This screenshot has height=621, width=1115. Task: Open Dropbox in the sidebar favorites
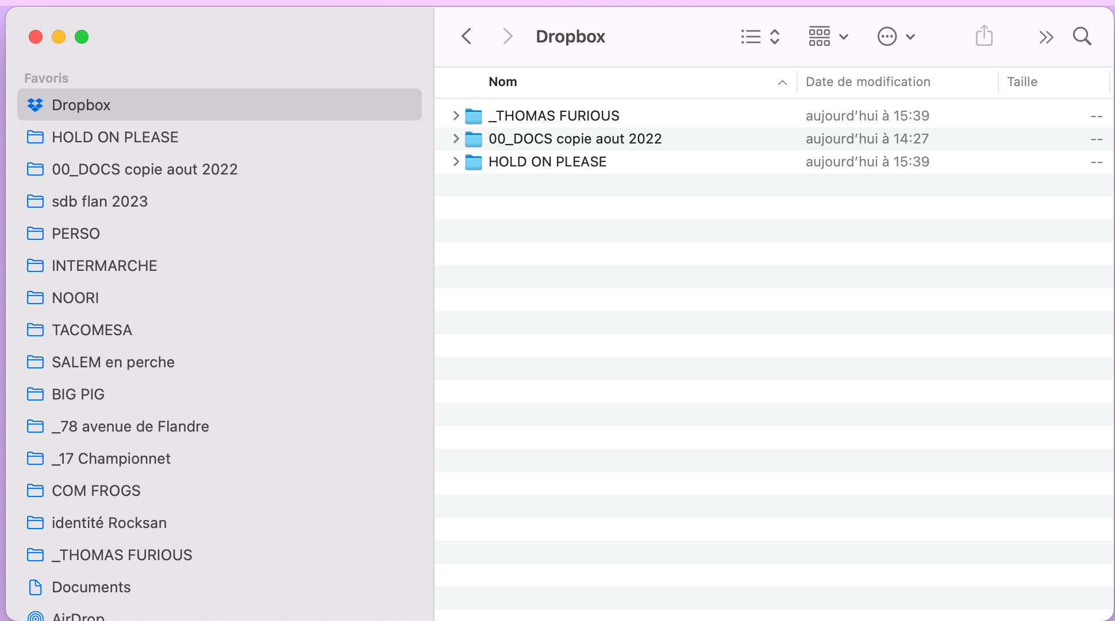point(220,104)
